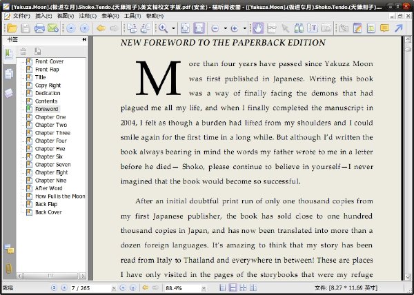The image size is (414, 295).
Task: Jump to the Copy Right bookmark
Action: [48, 85]
